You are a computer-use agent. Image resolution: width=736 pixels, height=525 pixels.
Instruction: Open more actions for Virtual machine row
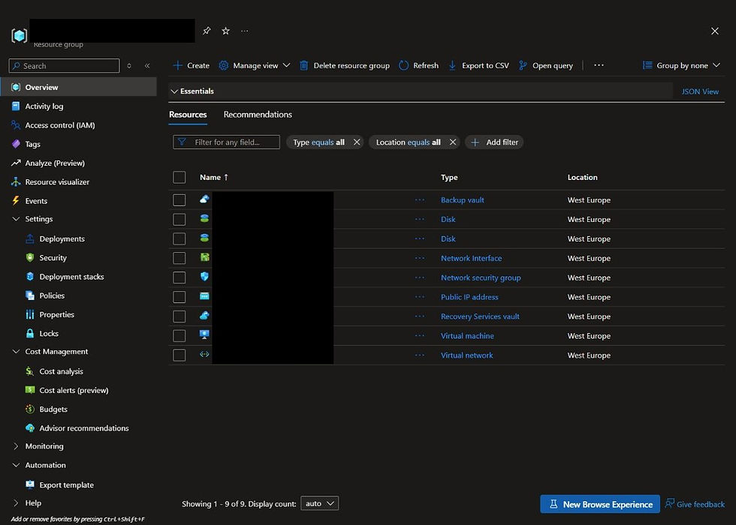[x=420, y=336]
